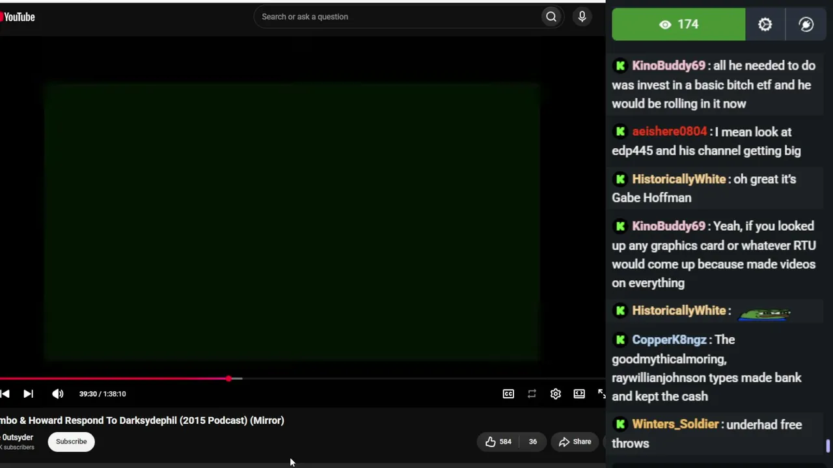Toggle closed captions
833x468 pixels.
[x=508, y=394]
